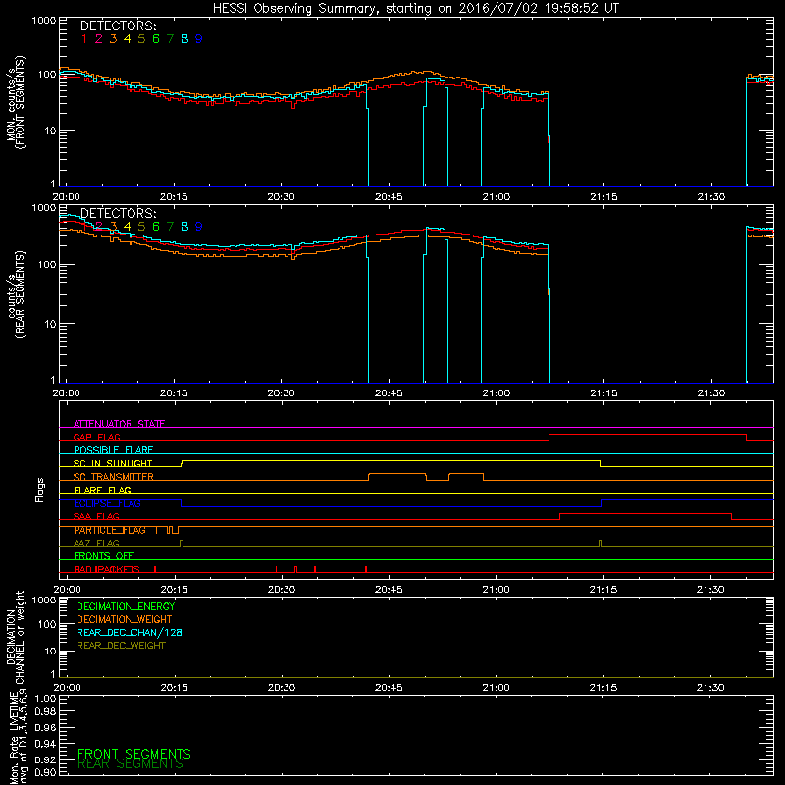This screenshot has width=785, height=785.
Task: Click cyan detector 8 in rear segments legend
Action: point(184,227)
